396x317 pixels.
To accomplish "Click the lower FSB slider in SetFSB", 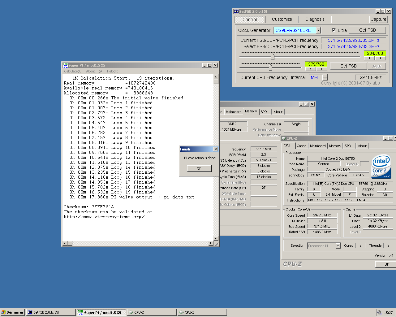I will pos(270,67).
